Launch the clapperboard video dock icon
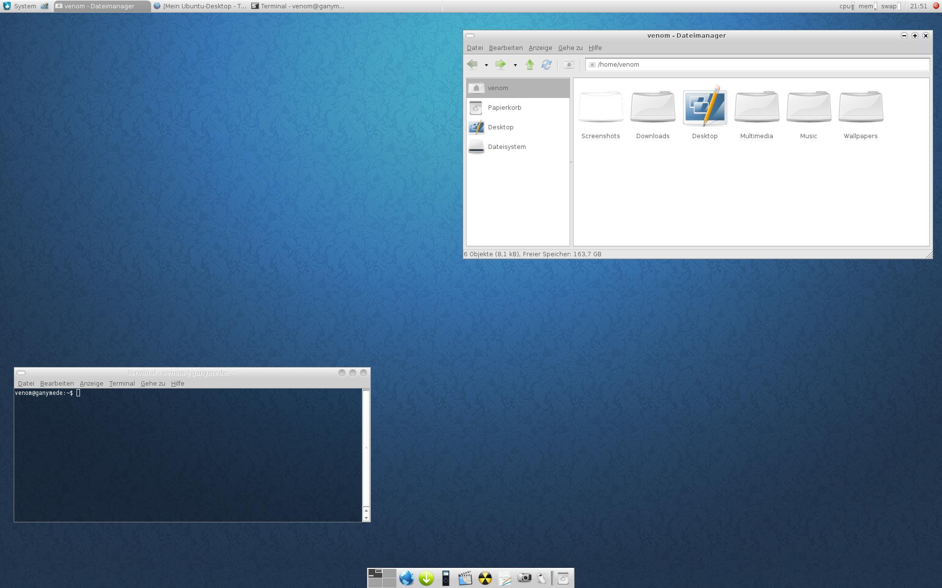The image size is (942, 588). [465, 578]
